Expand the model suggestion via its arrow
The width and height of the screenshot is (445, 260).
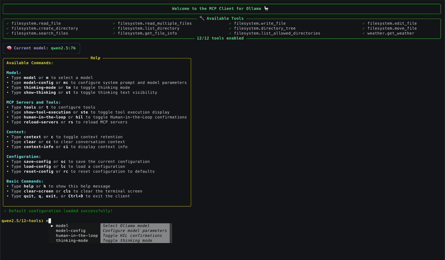tap(53, 225)
